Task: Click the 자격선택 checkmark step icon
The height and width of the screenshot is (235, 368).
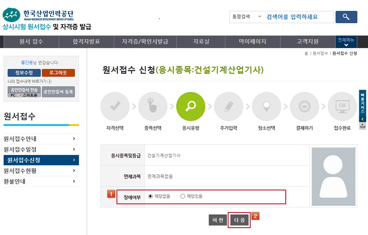Action: point(115,106)
